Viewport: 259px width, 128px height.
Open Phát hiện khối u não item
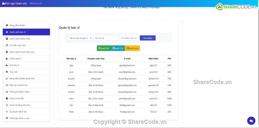pyautogui.click(x=26, y=118)
